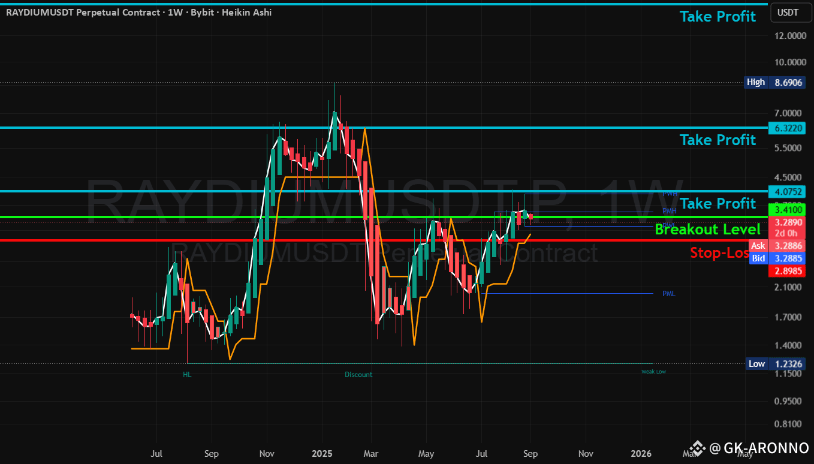Select the topmost Take Profit label near USDT
814x464 pixels.
point(717,16)
